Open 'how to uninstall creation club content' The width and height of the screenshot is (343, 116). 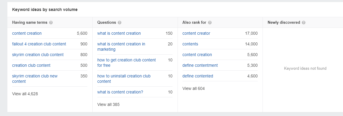click(x=124, y=79)
